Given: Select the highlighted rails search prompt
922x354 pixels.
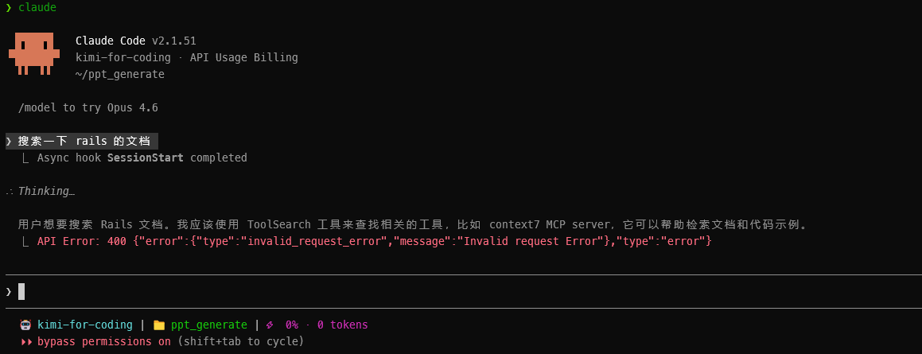Looking at the screenshot, I should [x=82, y=141].
